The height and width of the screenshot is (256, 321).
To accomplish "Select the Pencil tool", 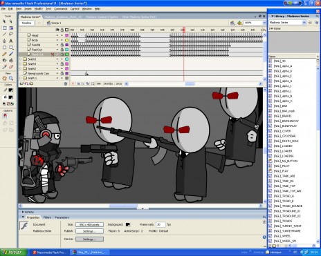I will tap(4, 54).
